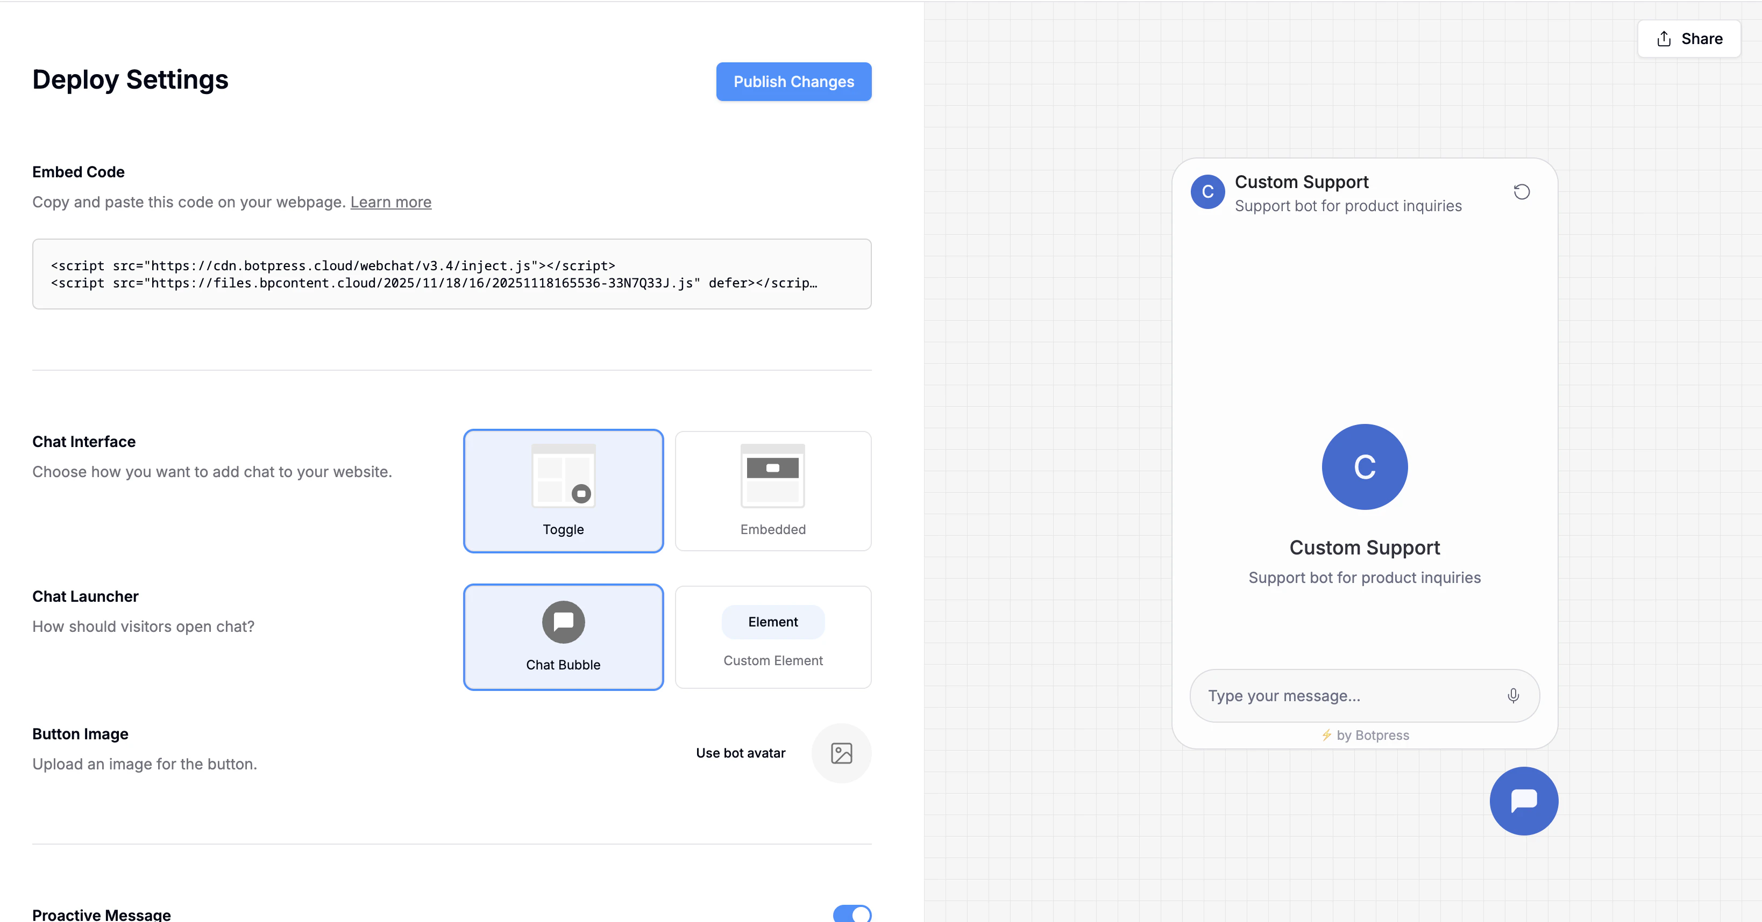Click the large C avatar in chat preview

(x=1364, y=467)
